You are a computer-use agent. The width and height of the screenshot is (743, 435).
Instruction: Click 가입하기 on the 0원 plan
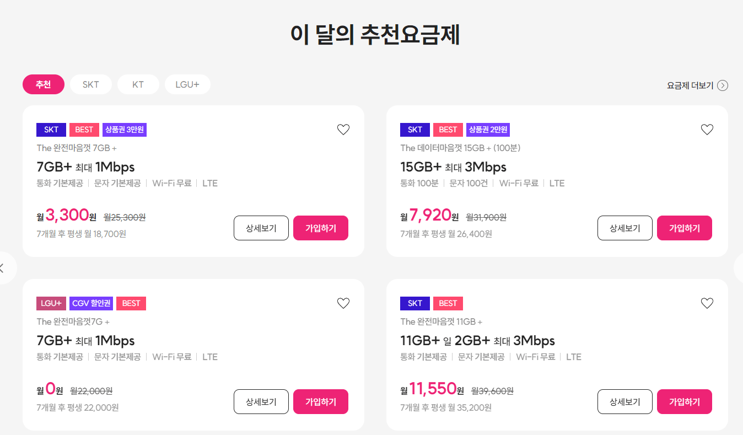click(x=320, y=401)
